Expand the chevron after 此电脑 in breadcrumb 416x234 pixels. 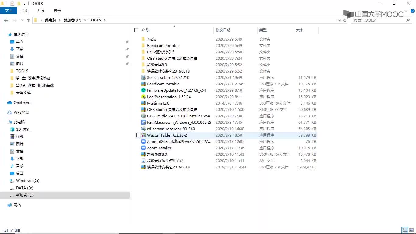[x=59, y=20]
